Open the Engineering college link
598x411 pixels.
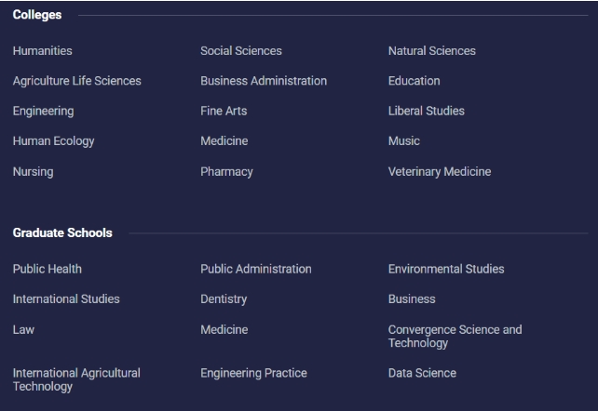coord(44,112)
